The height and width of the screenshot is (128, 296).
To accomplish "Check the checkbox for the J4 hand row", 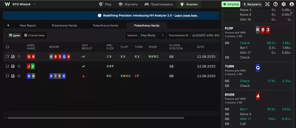I will click(x=7, y=66).
